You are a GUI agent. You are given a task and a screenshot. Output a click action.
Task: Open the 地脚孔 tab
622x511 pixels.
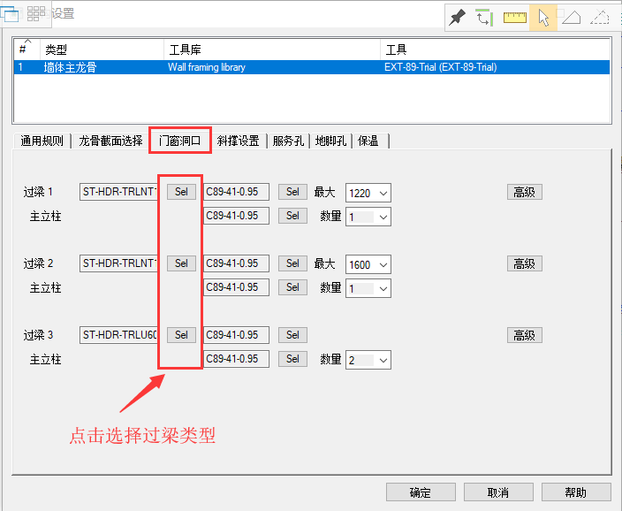pos(330,141)
